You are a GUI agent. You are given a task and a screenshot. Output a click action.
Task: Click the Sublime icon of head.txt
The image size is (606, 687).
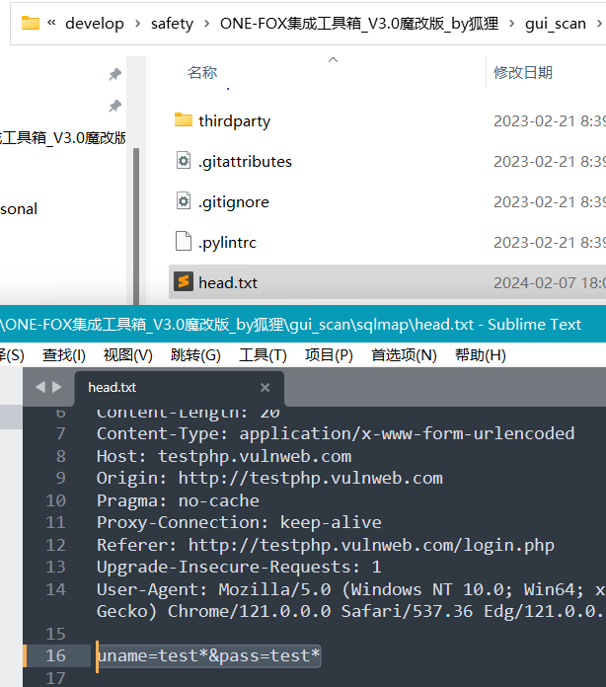(184, 281)
